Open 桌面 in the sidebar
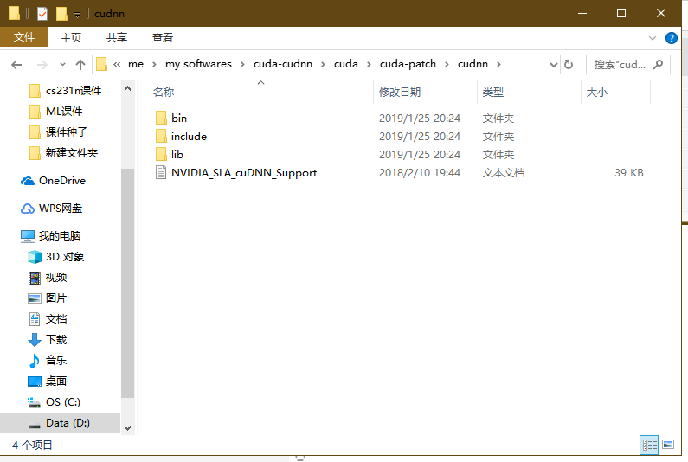The height and width of the screenshot is (462, 688). (48, 382)
